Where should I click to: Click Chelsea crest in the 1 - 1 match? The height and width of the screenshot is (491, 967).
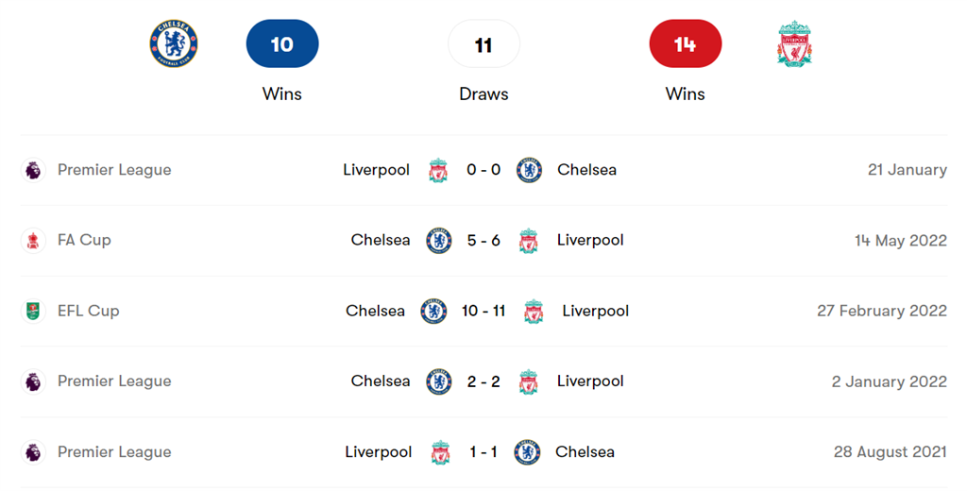527,452
